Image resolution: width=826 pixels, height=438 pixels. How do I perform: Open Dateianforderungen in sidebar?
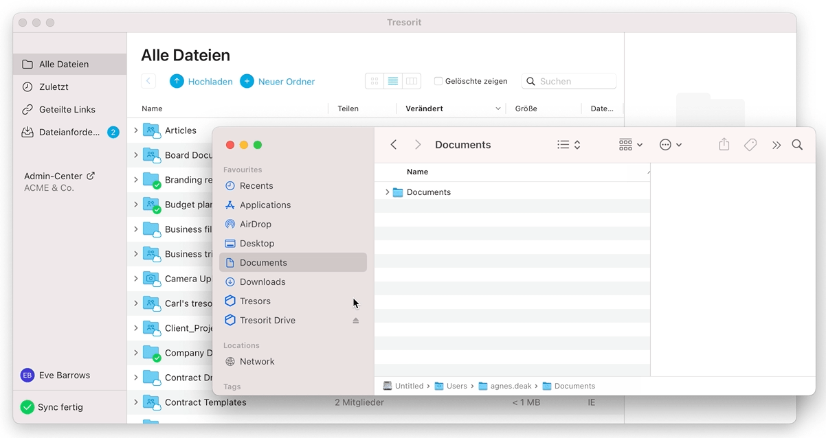(70, 132)
